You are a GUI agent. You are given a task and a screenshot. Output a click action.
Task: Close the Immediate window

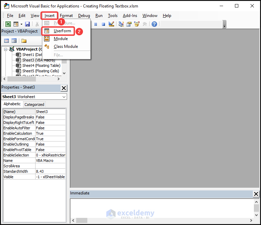pyautogui.click(x=256, y=194)
